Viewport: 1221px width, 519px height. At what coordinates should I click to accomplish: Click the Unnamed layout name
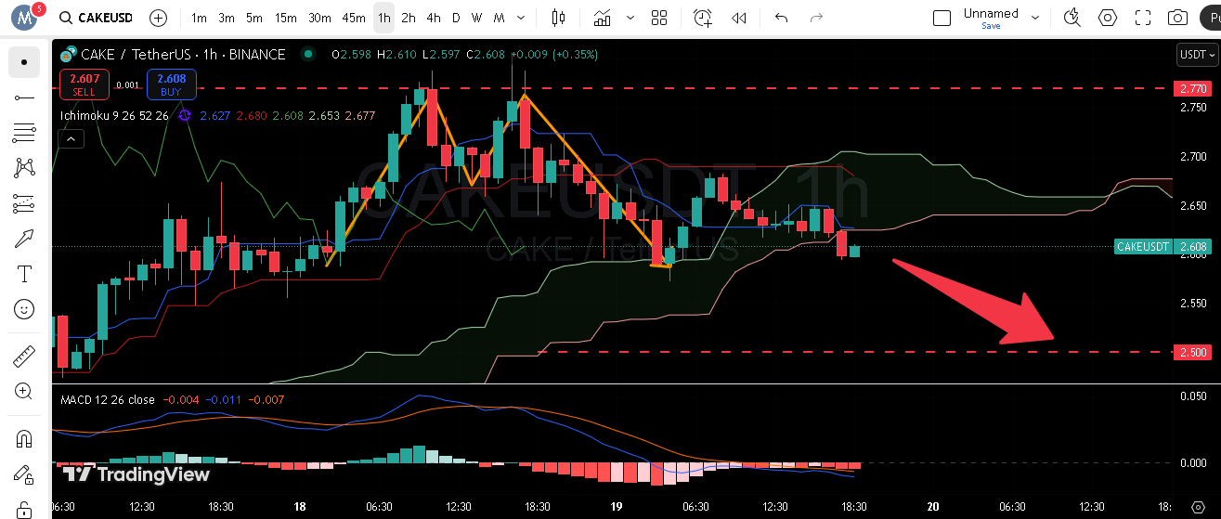pyautogui.click(x=991, y=13)
